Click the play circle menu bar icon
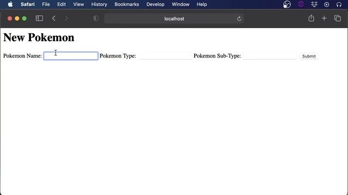This screenshot has height=195, width=348. 326,4
